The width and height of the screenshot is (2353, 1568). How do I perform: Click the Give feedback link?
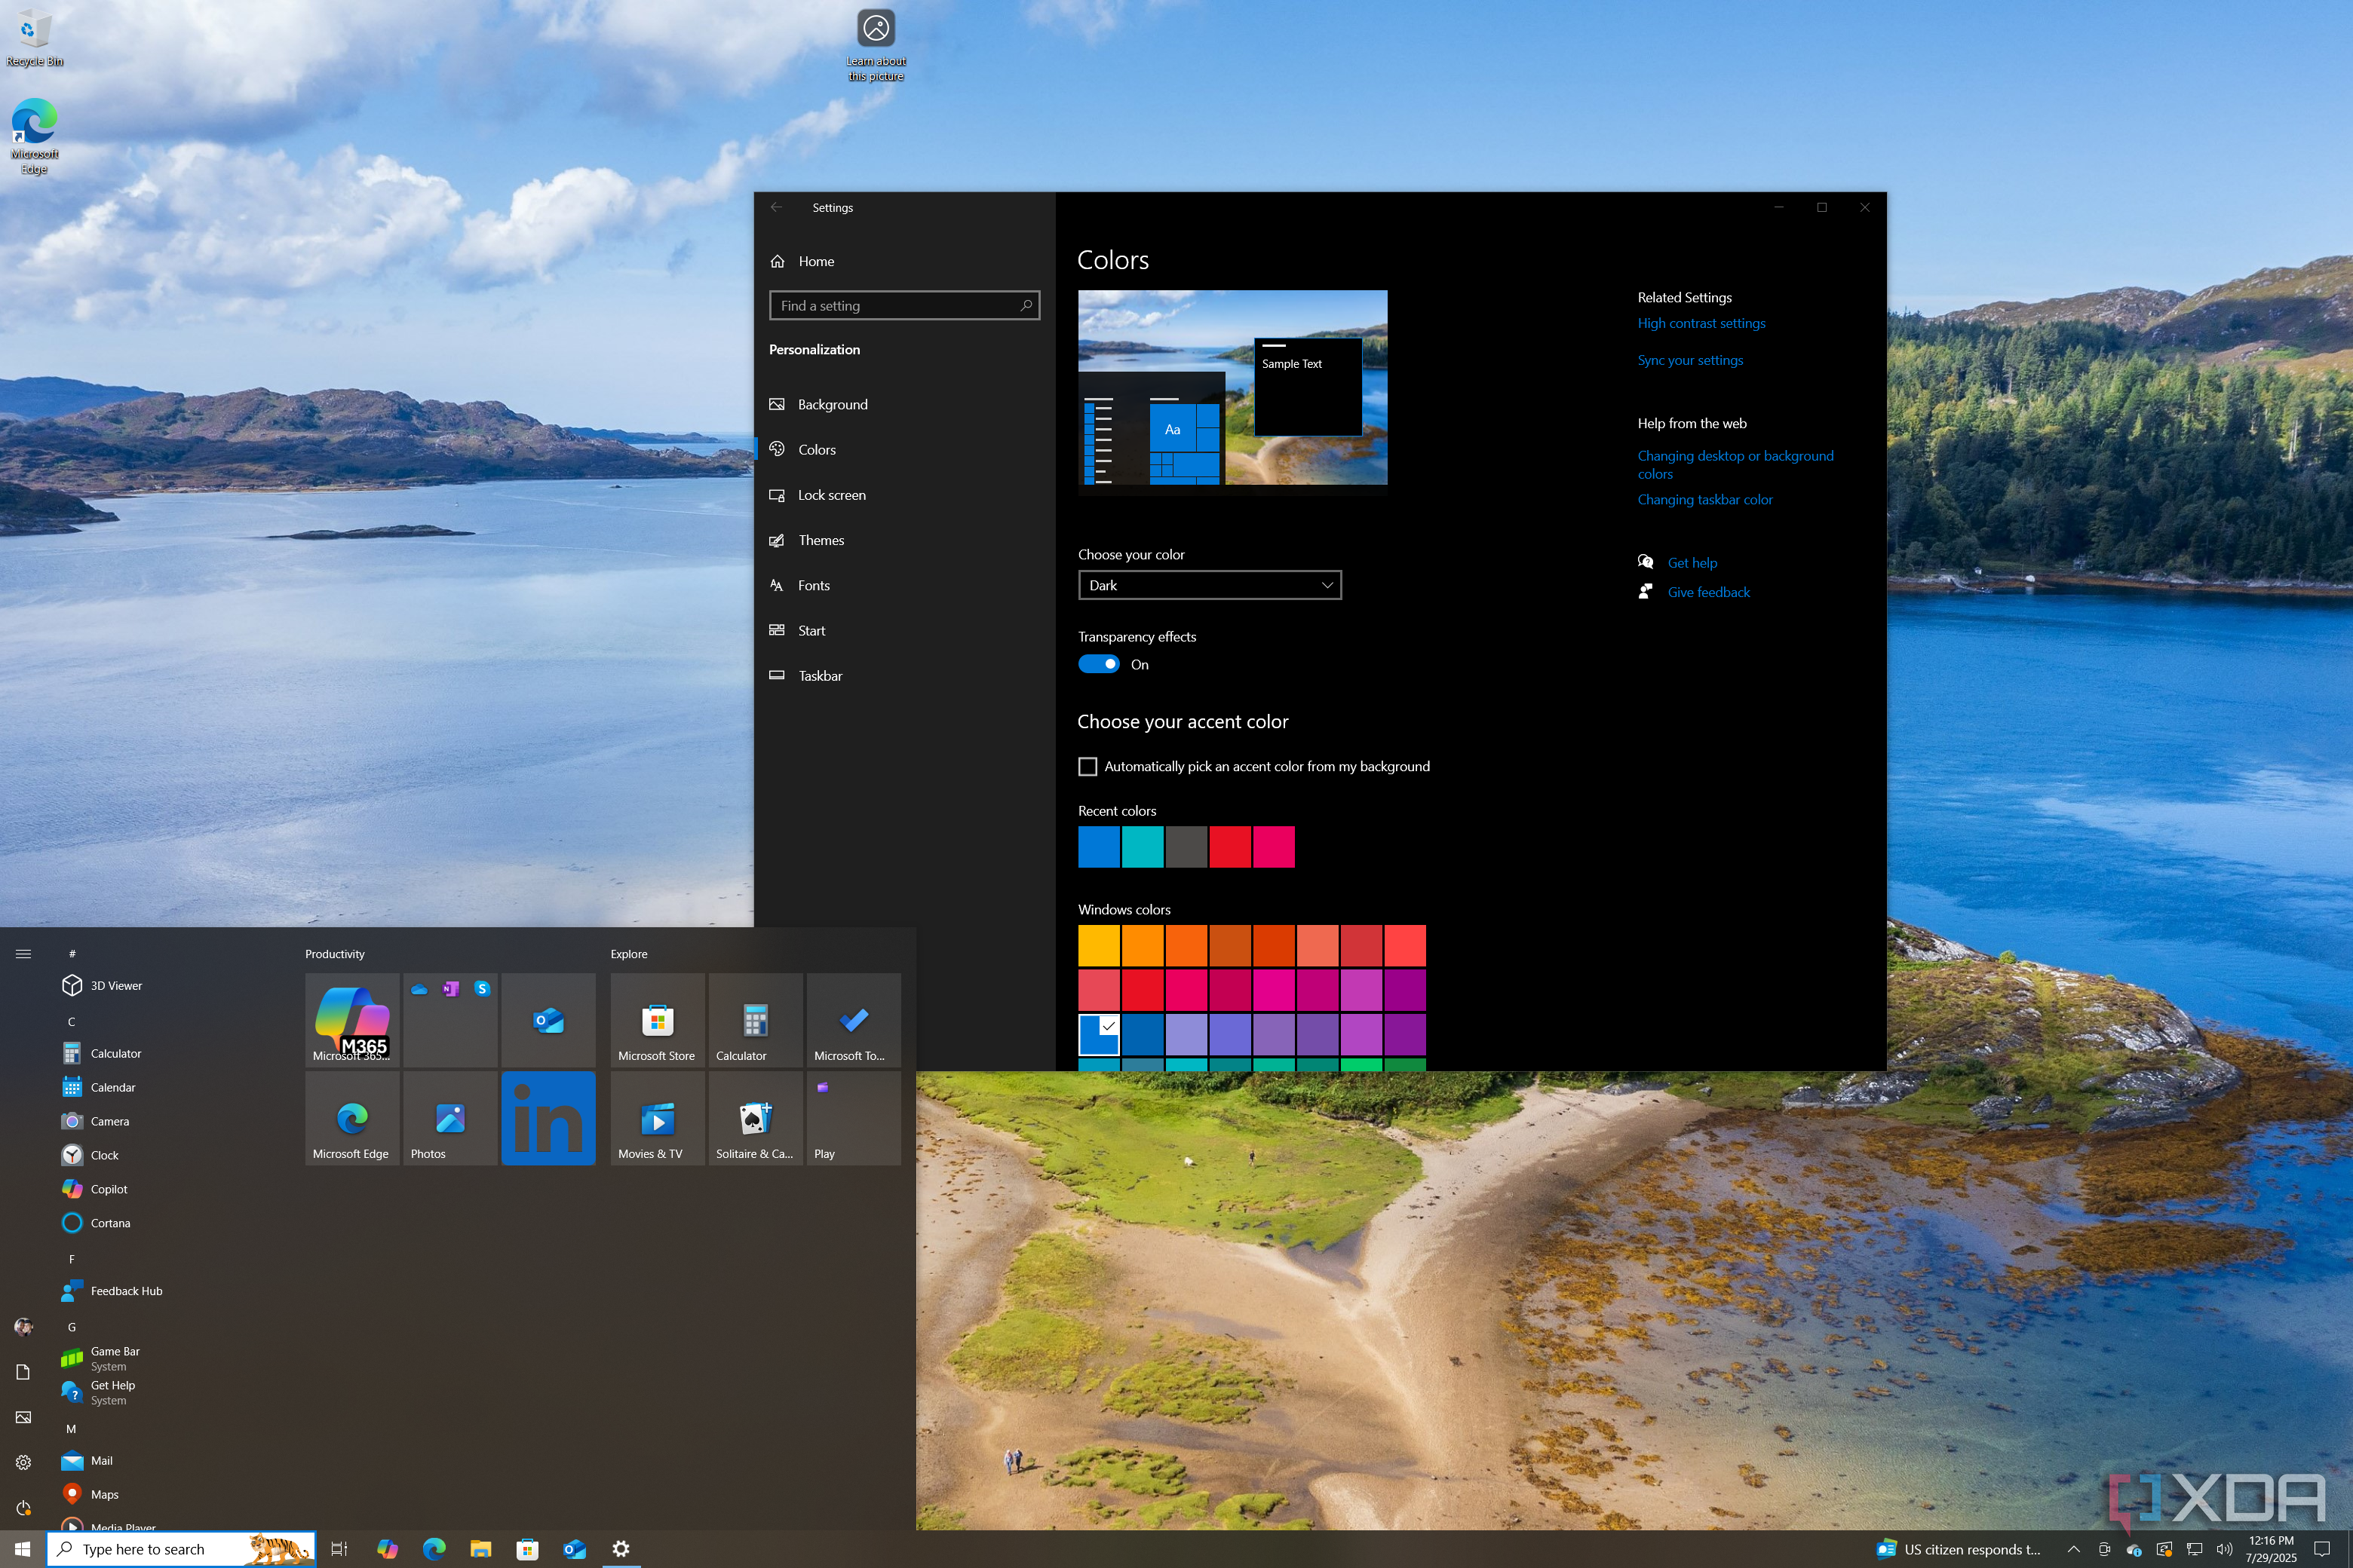(x=1707, y=592)
